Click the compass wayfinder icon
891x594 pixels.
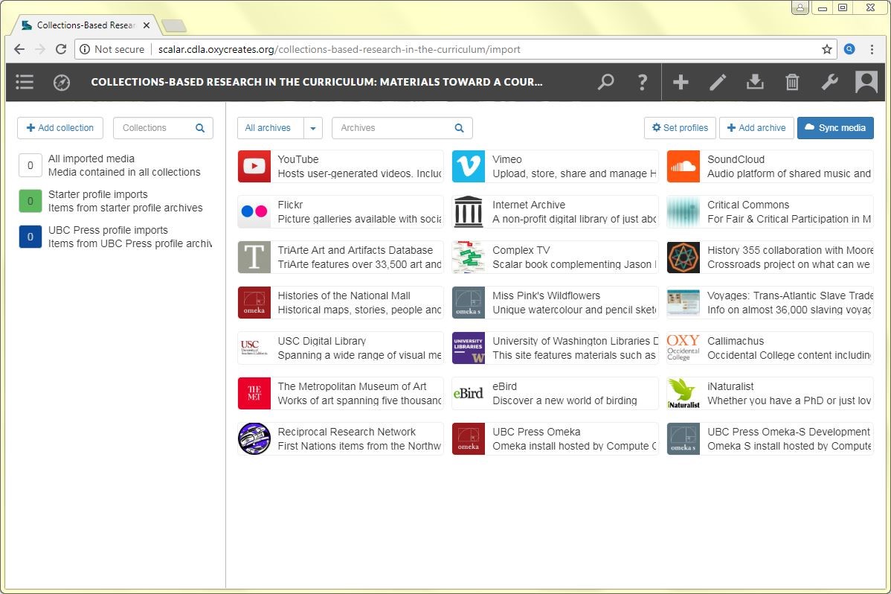pyautogui.click(x=62, y=83)
